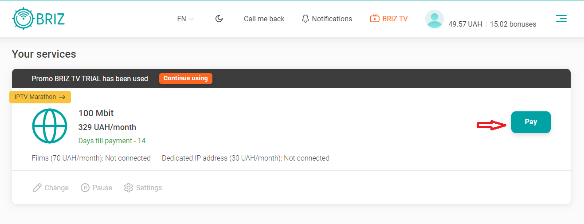Click the Days till payment text

[x=112, y=141]
